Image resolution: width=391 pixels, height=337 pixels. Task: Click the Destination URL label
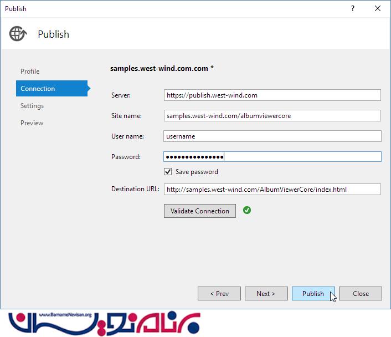(135, 189)
